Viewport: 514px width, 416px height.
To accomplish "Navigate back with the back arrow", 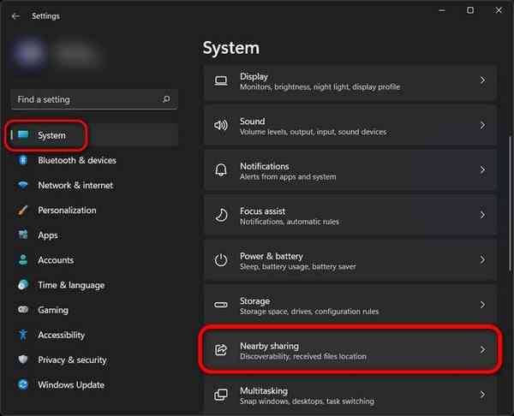I will pos(15,15).
